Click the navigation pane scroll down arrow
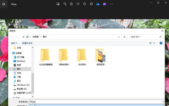 pyautogui.click(x=33, y=96)
